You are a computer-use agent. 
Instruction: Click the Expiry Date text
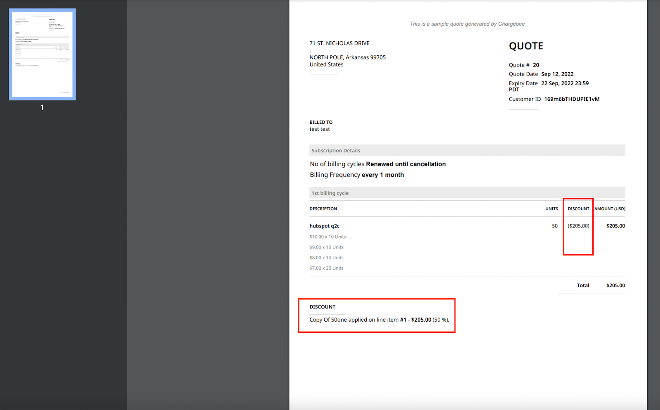[x=523, y=83]
